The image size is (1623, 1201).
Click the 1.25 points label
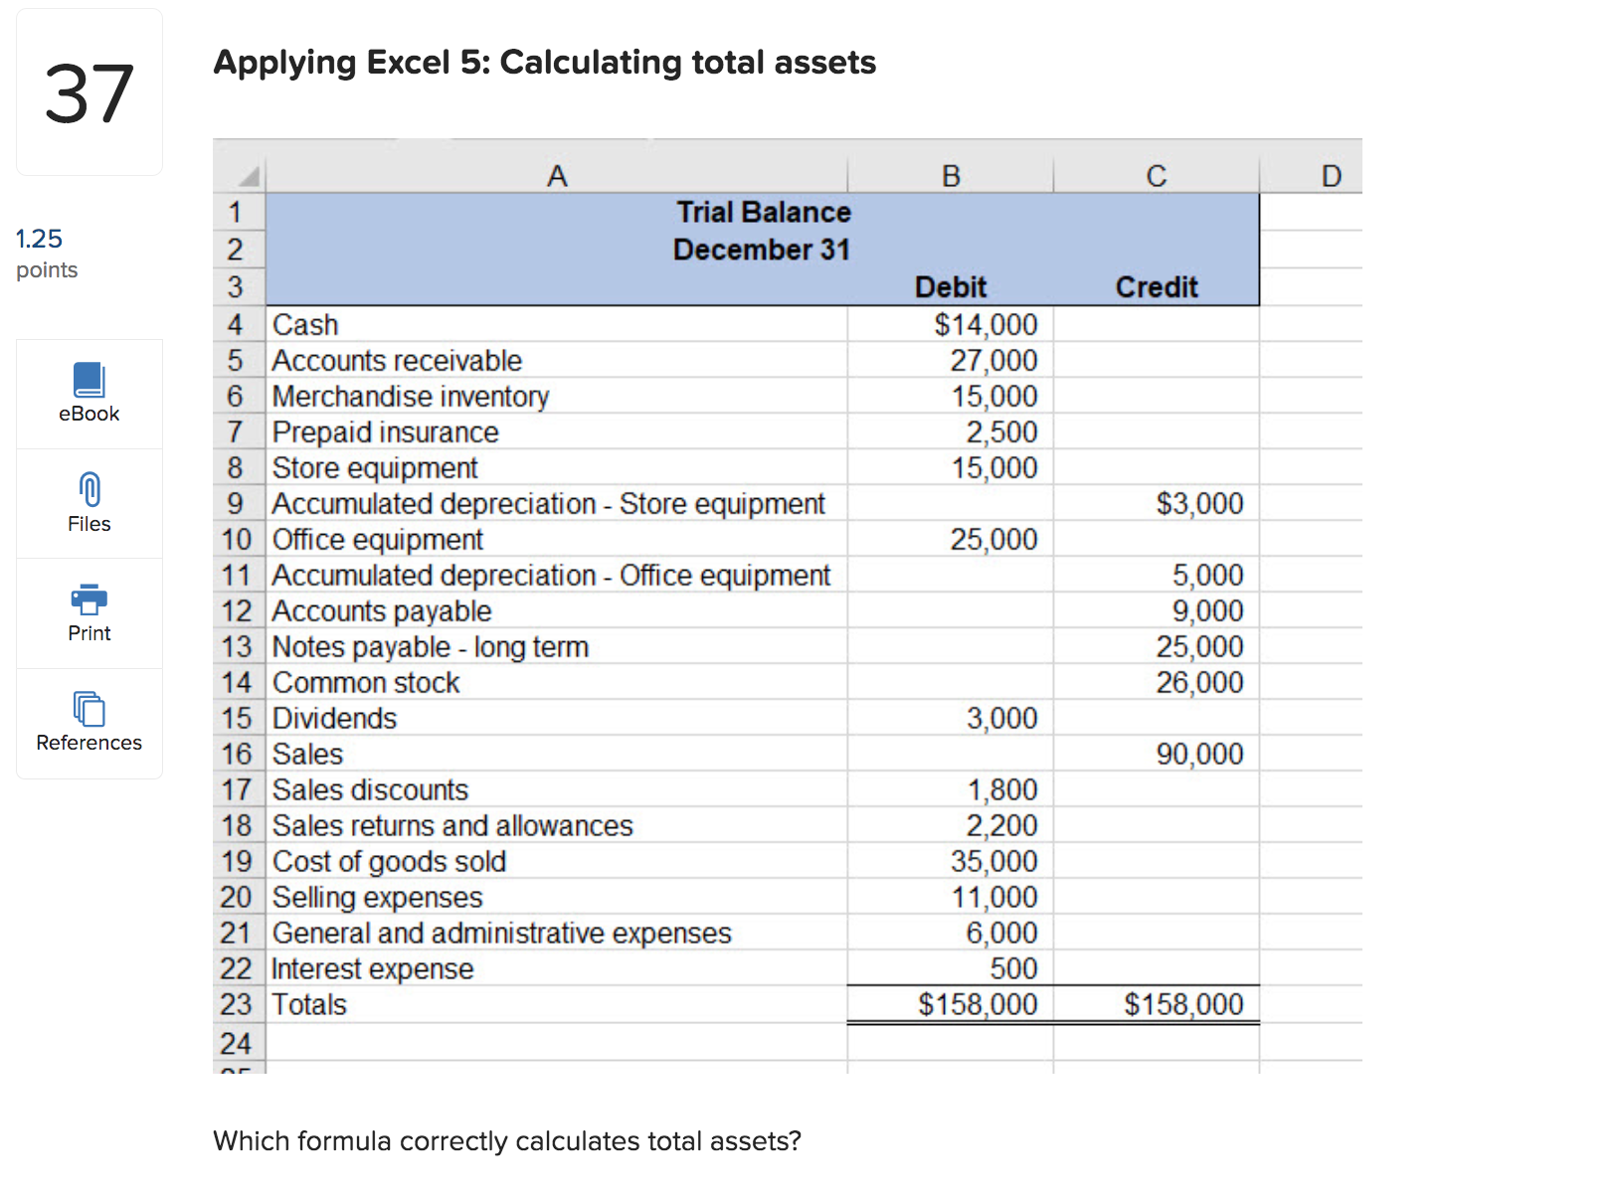point(46,252)
